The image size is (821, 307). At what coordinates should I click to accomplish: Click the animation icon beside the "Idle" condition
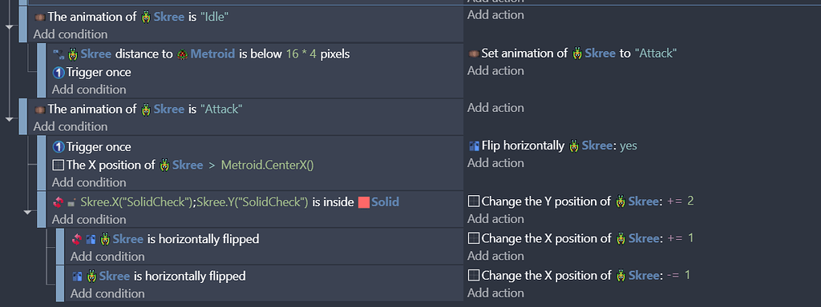coord(40,18)
